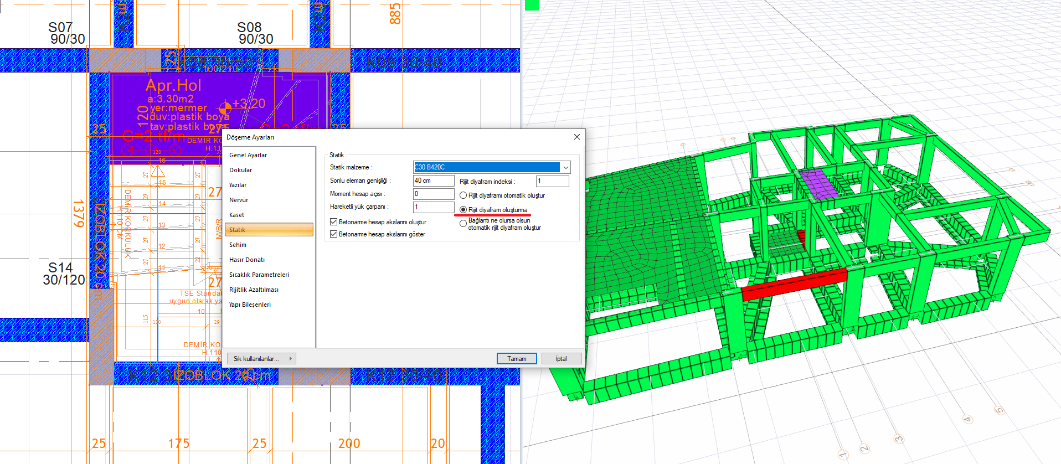The height and width of the screenshot is (464, 1061).
Task: Click the Sonlu eleman genişliği field
Action: (434, 181)
